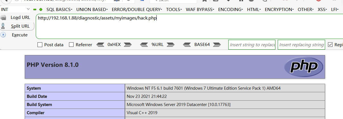Image resolution: width=343 pixels, height=119 pixels.
Task: Enable the Referrer checkbox
Action: (x=71, y=45)
